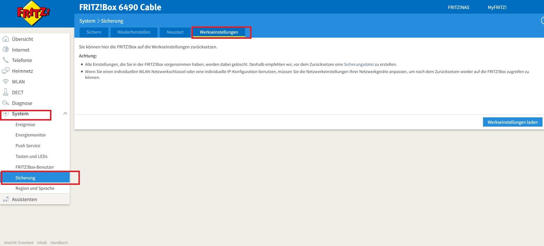The width and height of the screenshot is (544, 246).
Task: Click Sicherung in breadcrumb
Action: click(112, 21)
